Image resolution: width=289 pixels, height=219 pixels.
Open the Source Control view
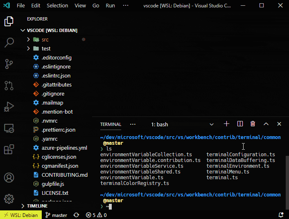click(9, 64)
